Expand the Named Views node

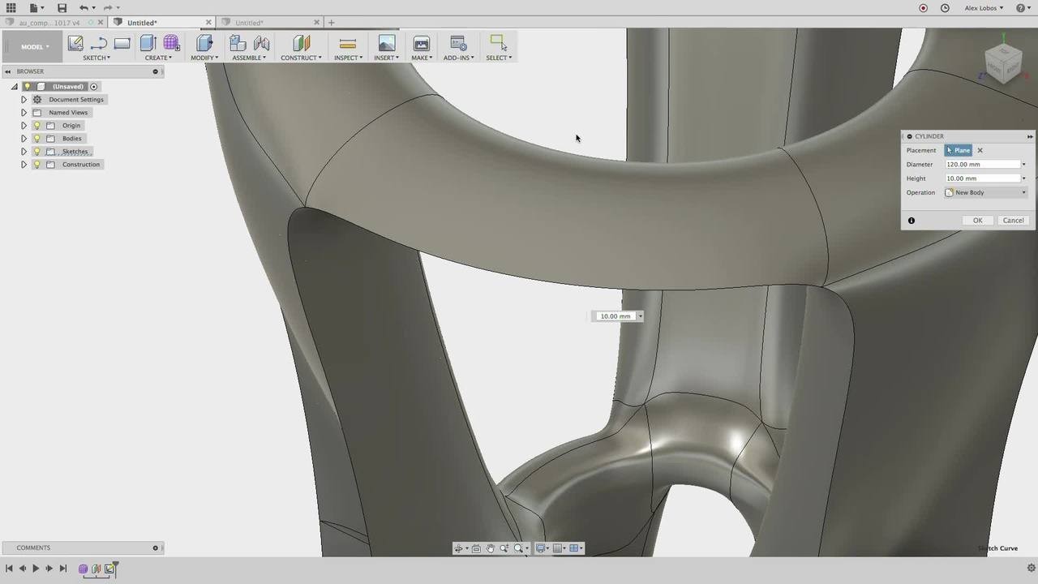pos(24,113)
